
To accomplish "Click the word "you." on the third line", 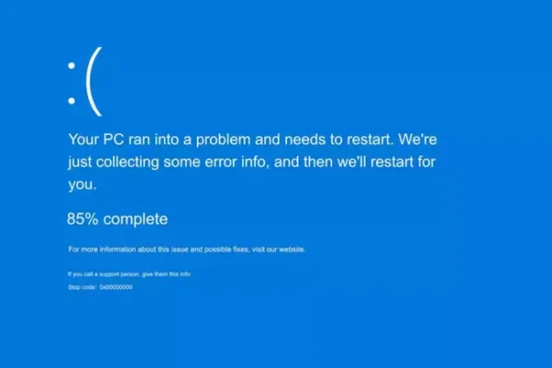I will pos(82,185).
